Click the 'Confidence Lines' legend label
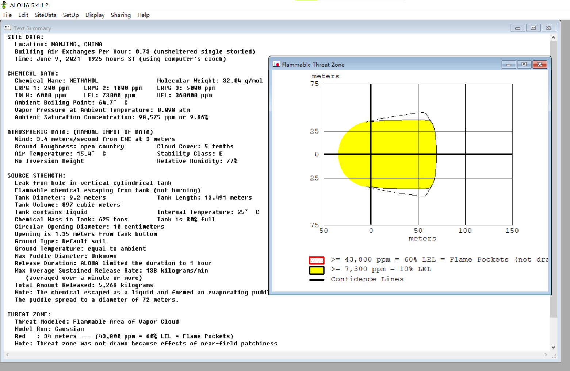The width and height of the screenshot is (570, 371). (367, 279)
